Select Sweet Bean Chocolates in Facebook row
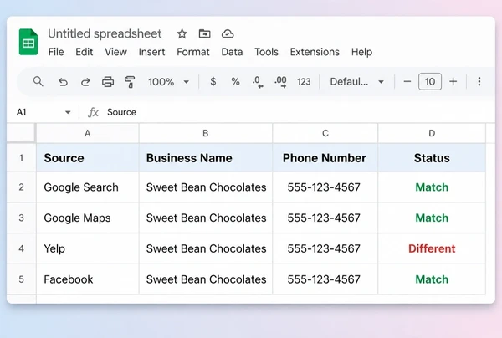 [206, 279]
